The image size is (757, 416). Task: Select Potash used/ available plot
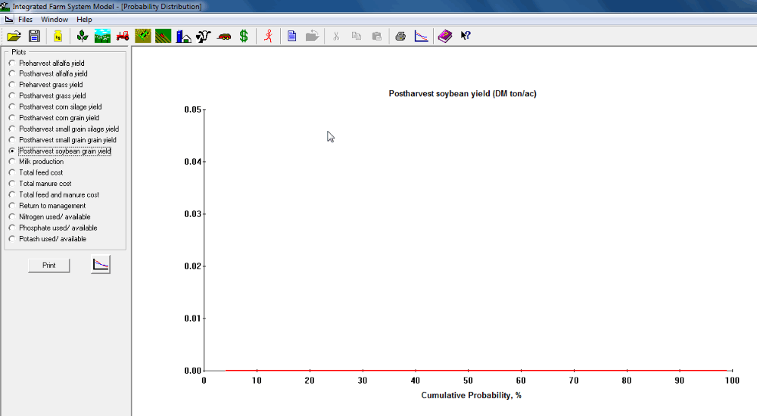tap(47, 239)
